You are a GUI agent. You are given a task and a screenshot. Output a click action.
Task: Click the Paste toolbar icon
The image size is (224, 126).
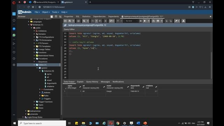click(100, 21)
